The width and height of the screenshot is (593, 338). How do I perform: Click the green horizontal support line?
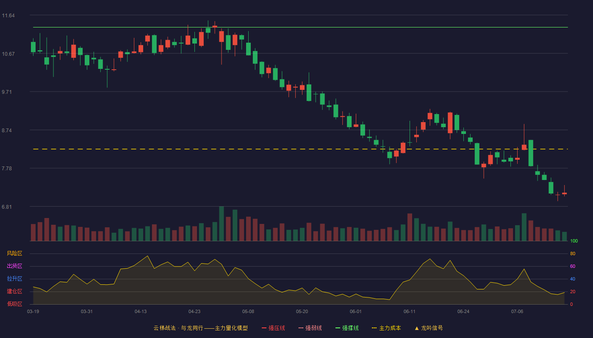(x=300, y=27)
